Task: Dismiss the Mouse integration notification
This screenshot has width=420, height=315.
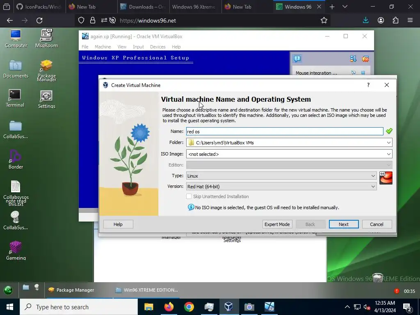Action: pyautogui.click(x=363, y=73)
